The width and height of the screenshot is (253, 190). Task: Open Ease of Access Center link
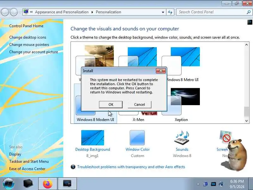coord(27,169)
